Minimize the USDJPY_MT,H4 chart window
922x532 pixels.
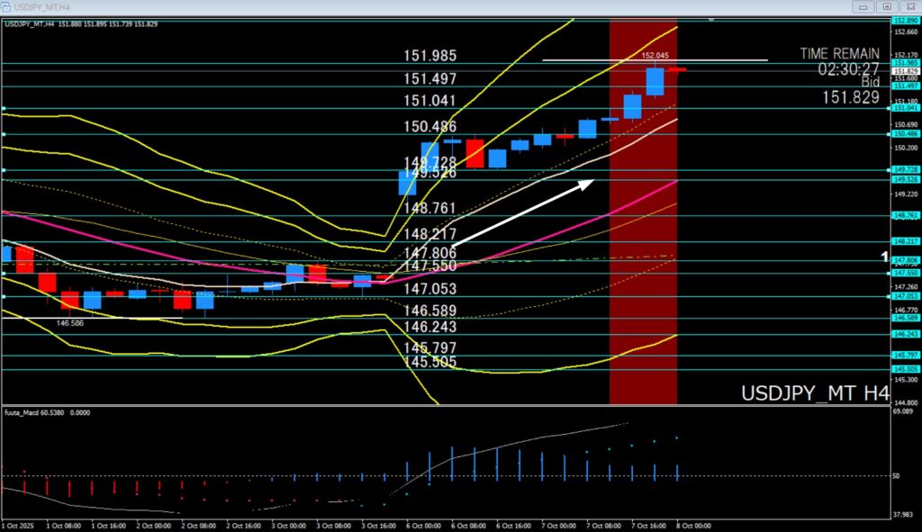[864, 5]
